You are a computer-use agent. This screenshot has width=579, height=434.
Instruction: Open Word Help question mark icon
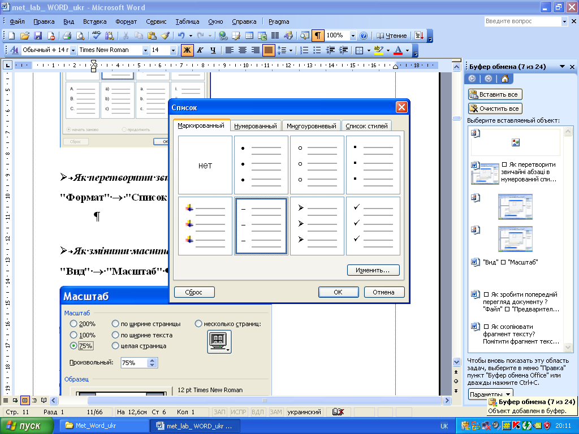364,36
